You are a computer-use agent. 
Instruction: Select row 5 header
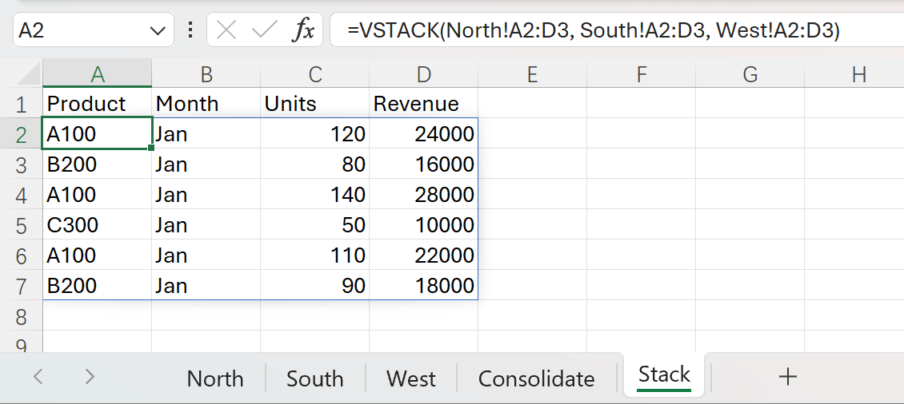[x=21, y=225]
